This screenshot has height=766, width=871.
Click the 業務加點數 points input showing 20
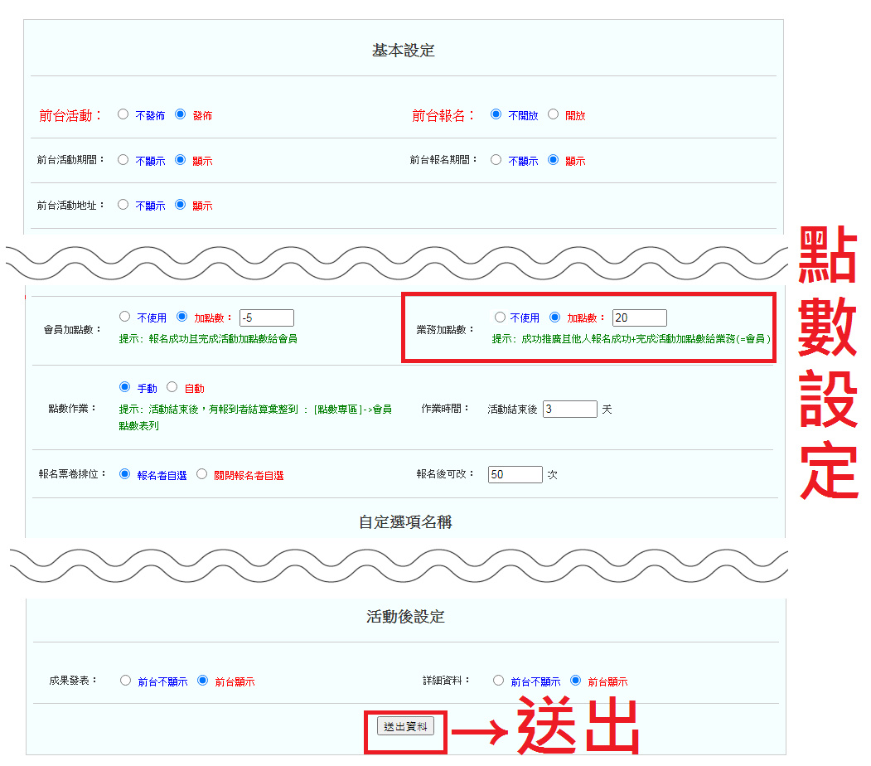coord(640,318)
